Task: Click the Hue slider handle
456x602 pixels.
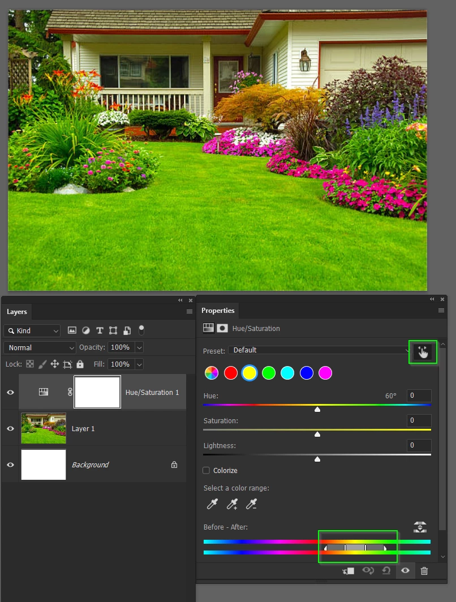Action: coord(317,409)
